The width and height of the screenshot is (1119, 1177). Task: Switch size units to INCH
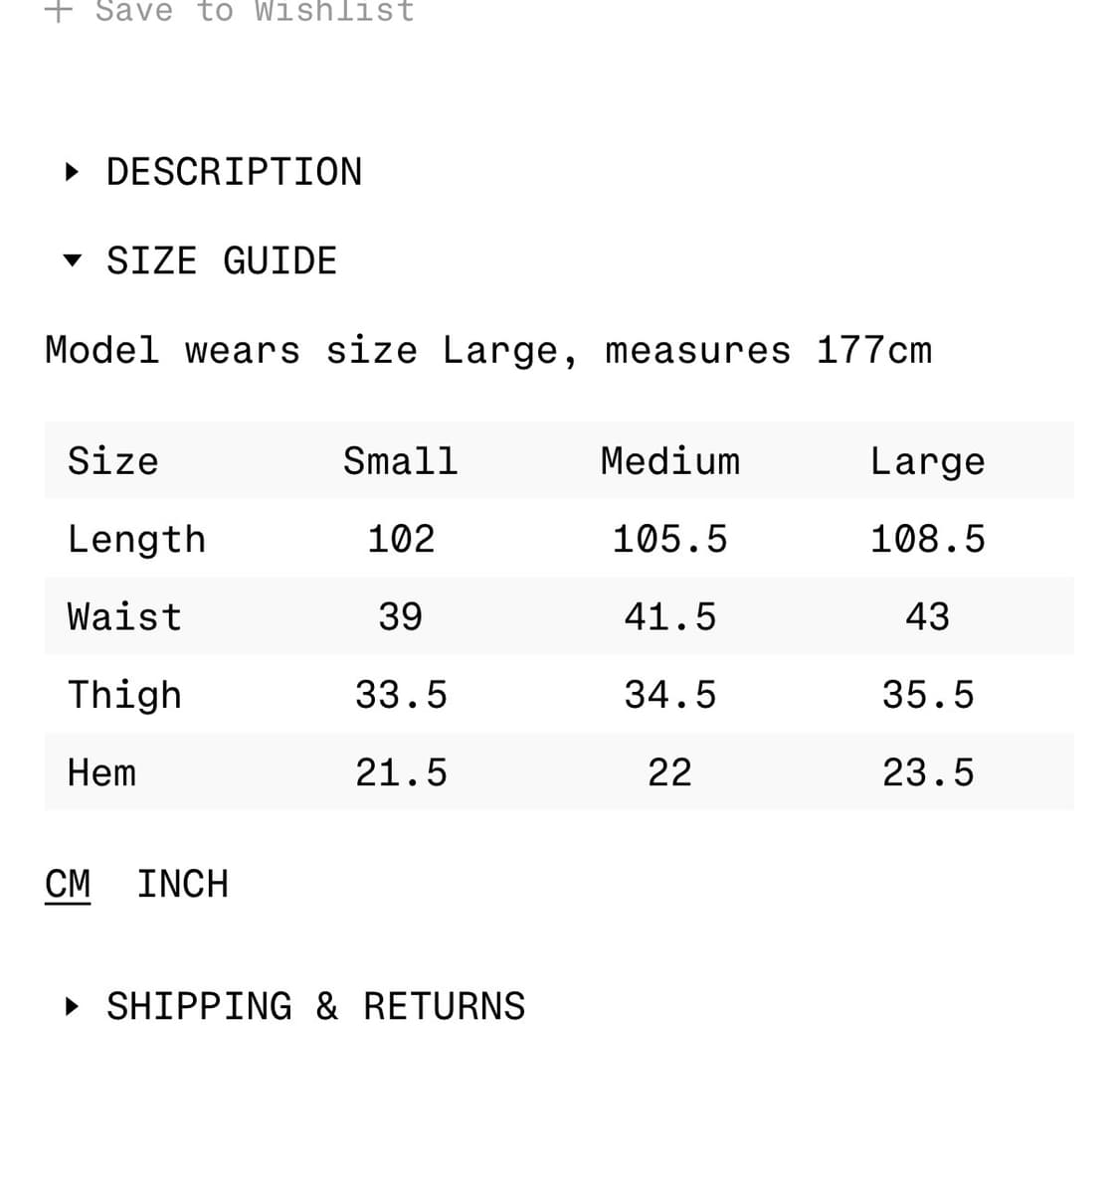[x=182, y=884]
